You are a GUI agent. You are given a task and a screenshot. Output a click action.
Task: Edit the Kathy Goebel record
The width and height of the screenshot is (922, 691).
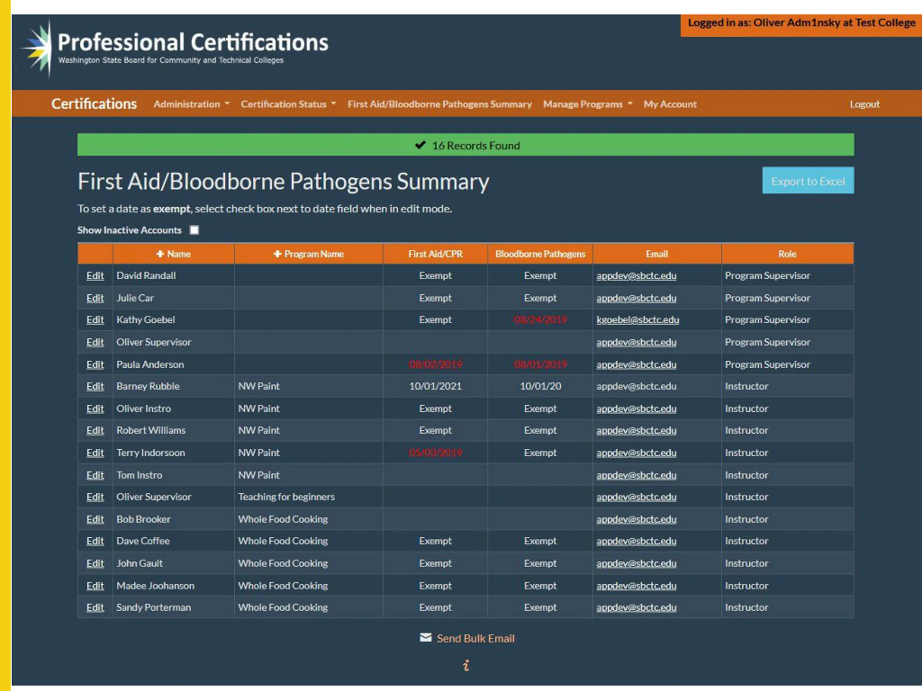click(x=95, y=320)
